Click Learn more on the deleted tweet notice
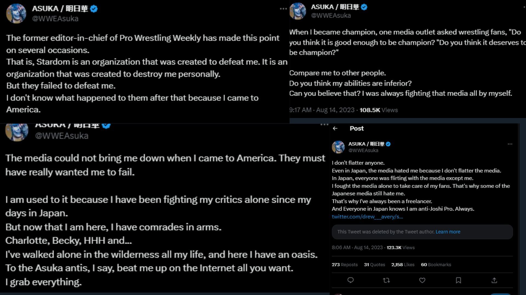The image size is (526, 295). 448,232
